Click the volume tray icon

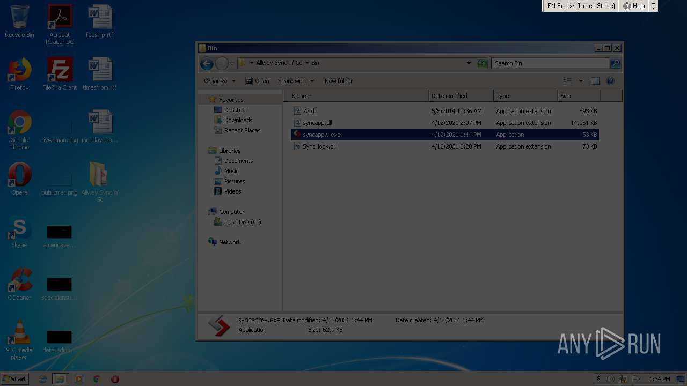(x=610, y=379)
